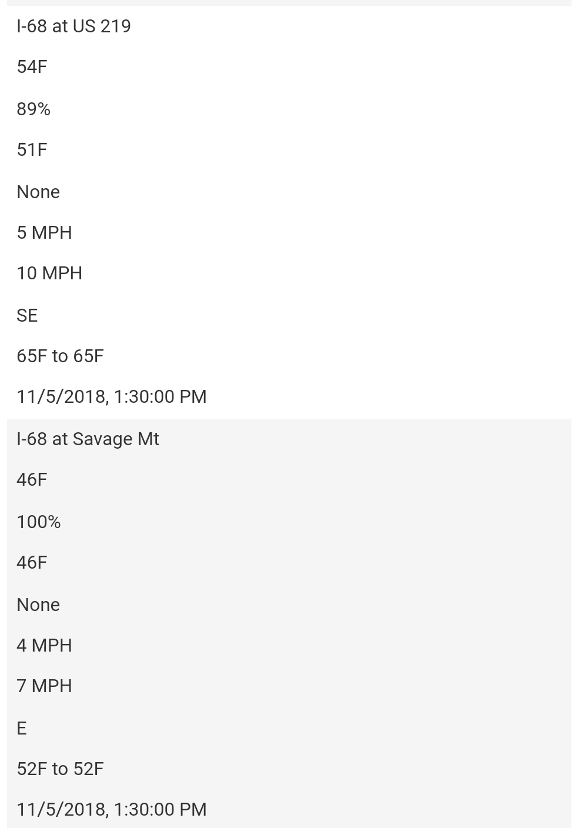Click None in the US 219 entry
The width and height of the screenshot is (575, 828).
click(38, 192)
